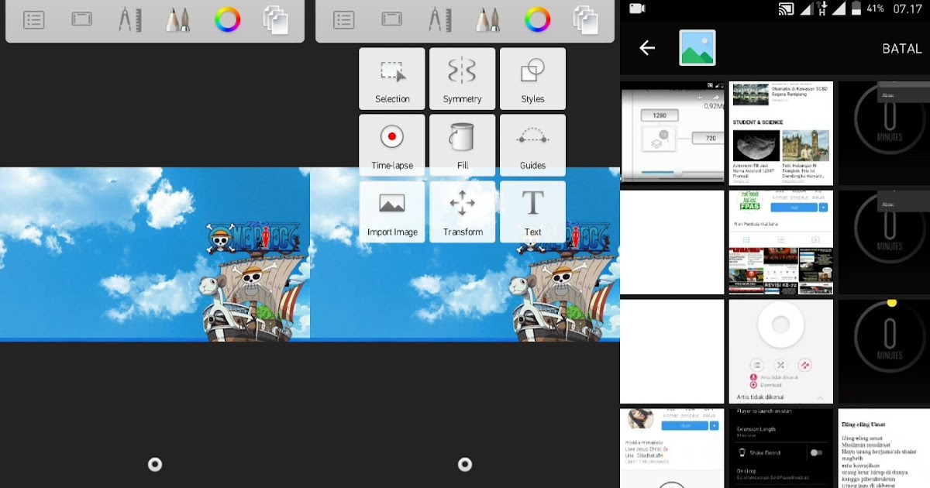Tap the canvas frame icon in right toolbar
This screenshot has height=488, width=930.
pos(392,20)
